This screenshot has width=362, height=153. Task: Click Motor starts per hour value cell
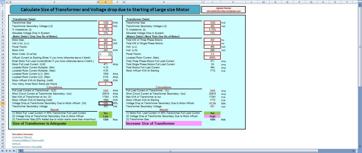(105, 84)
